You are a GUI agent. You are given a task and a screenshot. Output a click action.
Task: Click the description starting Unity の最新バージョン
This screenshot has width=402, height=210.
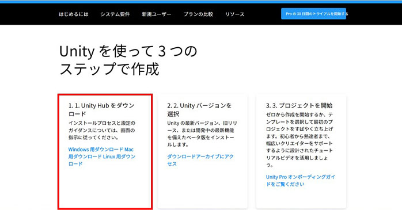(x=202, y=134)
